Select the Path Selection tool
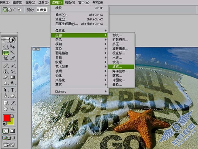 point(6,90)
